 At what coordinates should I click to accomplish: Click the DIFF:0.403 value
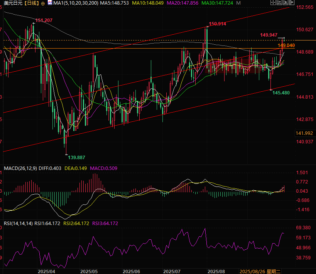pos(50,168)
